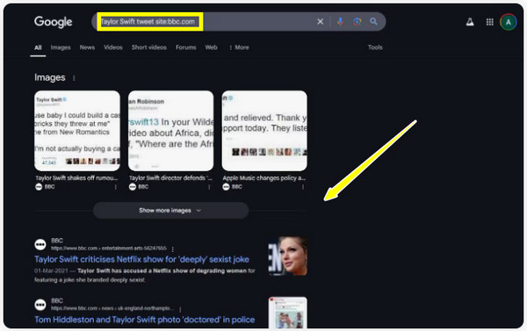This screenshot has width=527, height=331.
Task: Click 'Taylor Swift director defends' caption
Action: point(170,178)
